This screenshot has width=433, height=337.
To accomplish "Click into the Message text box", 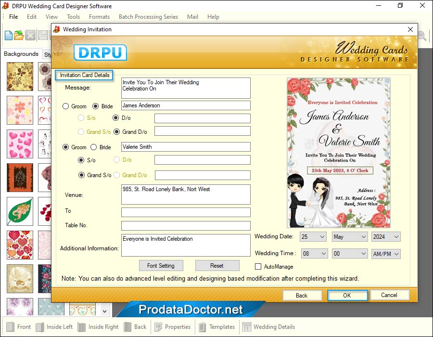I will pos(186,88).
